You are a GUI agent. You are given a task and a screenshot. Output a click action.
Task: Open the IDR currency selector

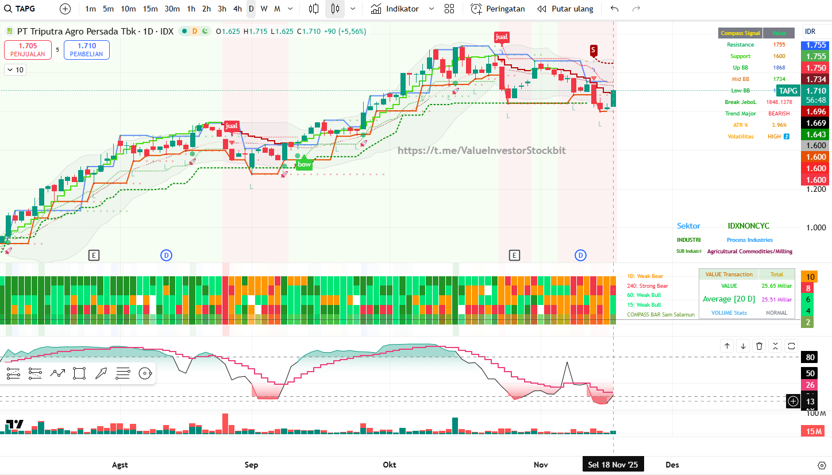click(814, 32)
